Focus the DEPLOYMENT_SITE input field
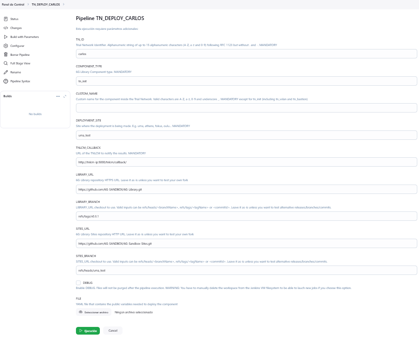Viewport: 419px width, 338px height. click(x=246, y=135)
